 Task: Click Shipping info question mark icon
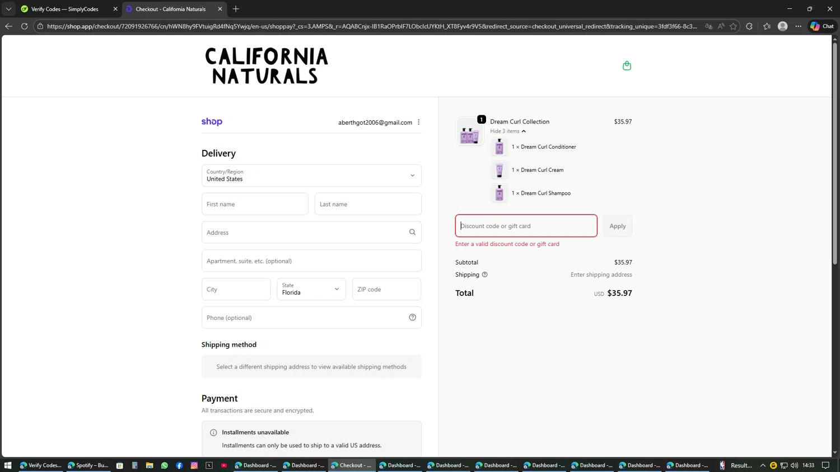pos(485,275)
